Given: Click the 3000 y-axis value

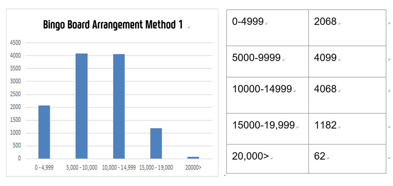Looking at the screenshot, I should click(15, 82).
